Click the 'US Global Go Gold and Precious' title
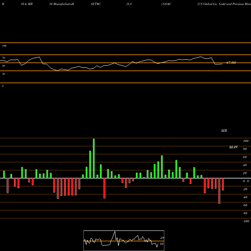Image resolution: width=251 pixels, height=251 pixels. [224, 4]
